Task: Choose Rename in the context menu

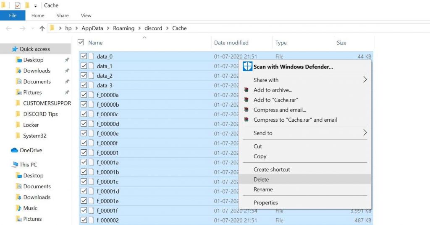Action: (x=305, y=189)
